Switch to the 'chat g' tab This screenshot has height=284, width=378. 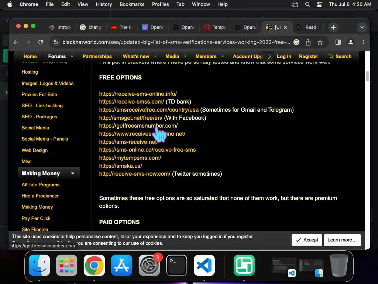point(91,27)
